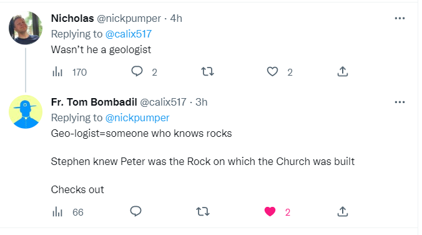The width and height of the screenshot is (422, 235).
Task: Open Fr. Tom Bombadil's avatar
Action: pos(26,112)
